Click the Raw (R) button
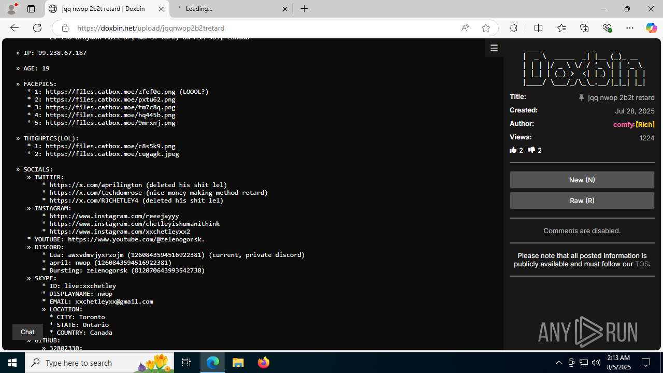 (582, 200)
